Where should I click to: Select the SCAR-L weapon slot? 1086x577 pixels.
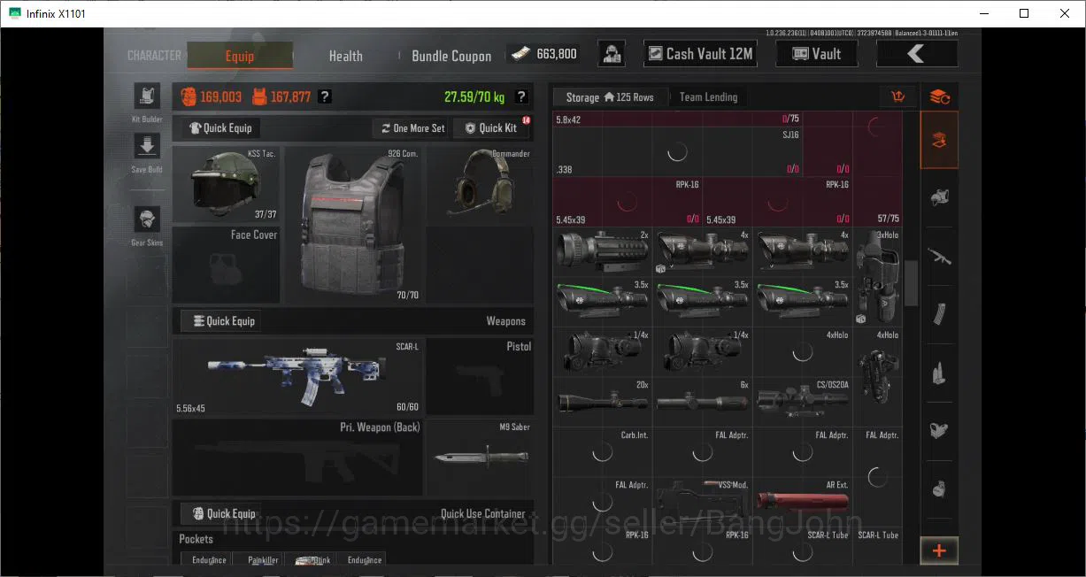click(x=297, y=376)
